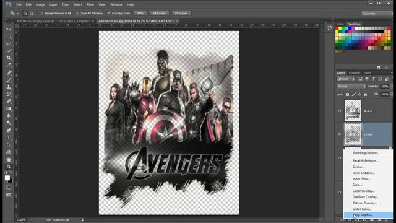This screenshot has height=223, width=396.
Task: Switch to the Channels tab
Action: coord(355,73)
